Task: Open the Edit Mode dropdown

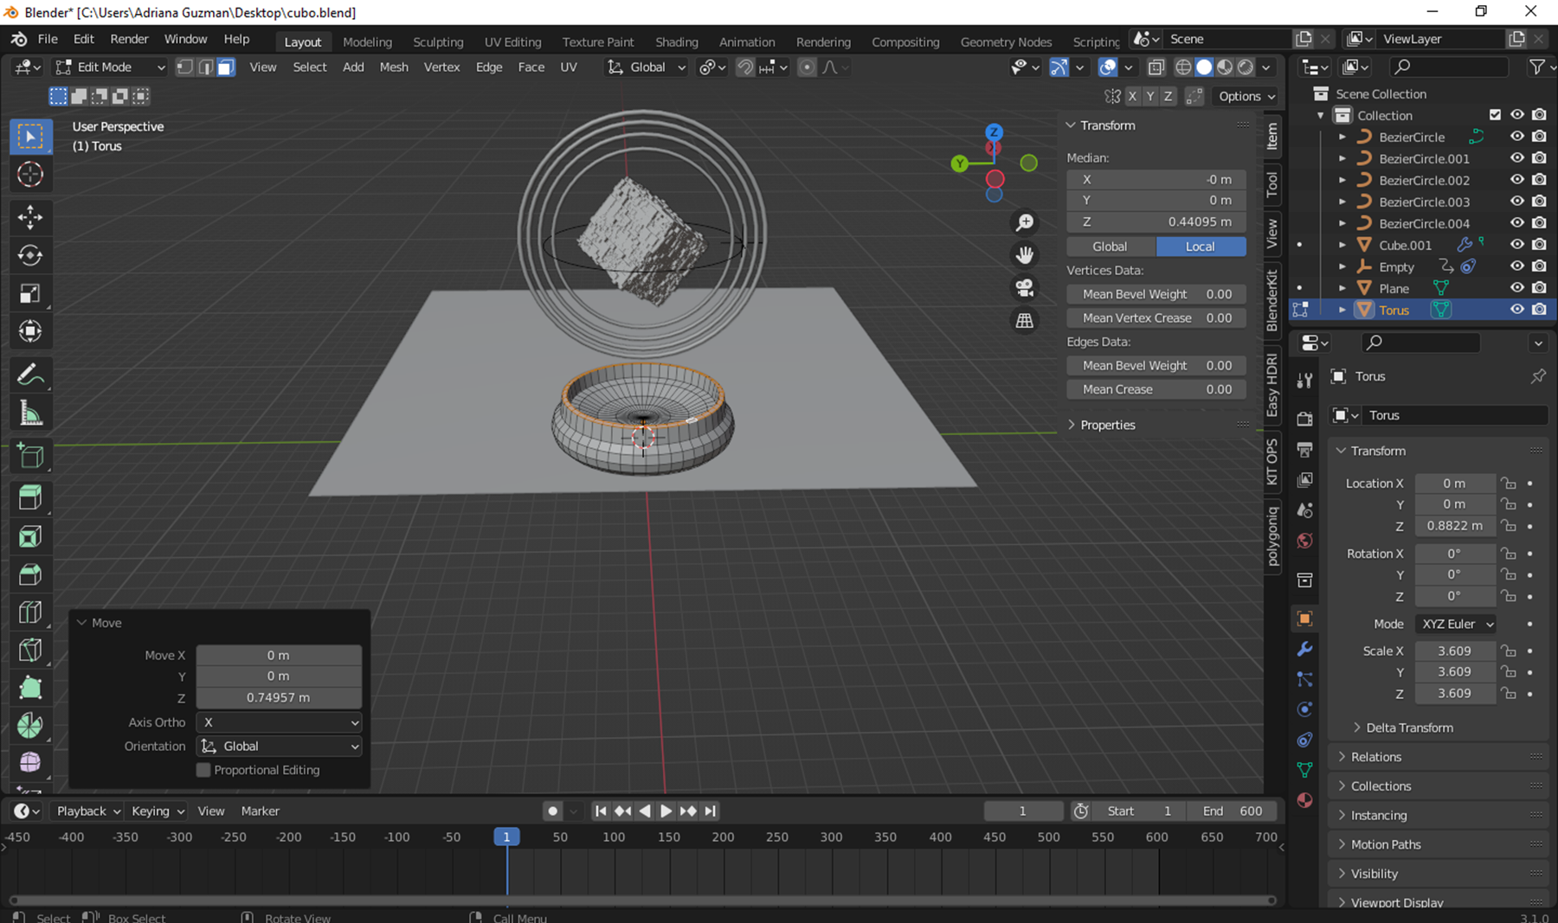Action: coord(110,67)
